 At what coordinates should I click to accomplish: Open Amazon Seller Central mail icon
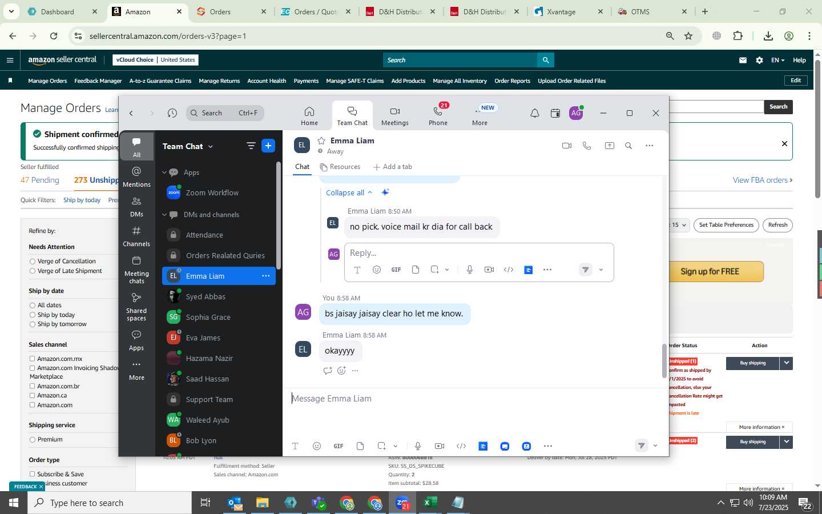click(743, 60)
